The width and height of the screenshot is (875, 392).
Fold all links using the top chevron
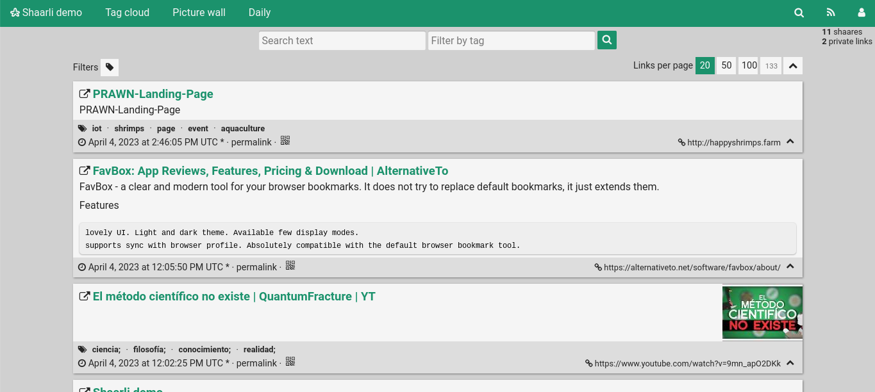click(x=793, y=66)
